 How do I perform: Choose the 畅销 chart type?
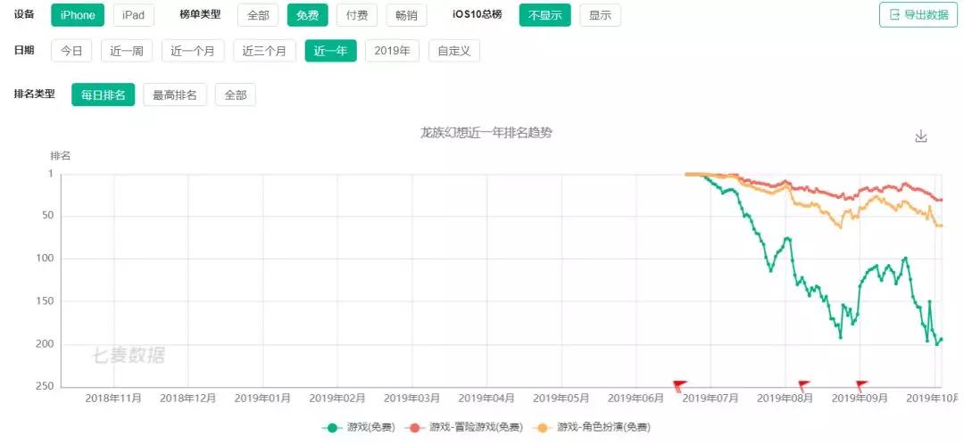[x=406, y=15]
